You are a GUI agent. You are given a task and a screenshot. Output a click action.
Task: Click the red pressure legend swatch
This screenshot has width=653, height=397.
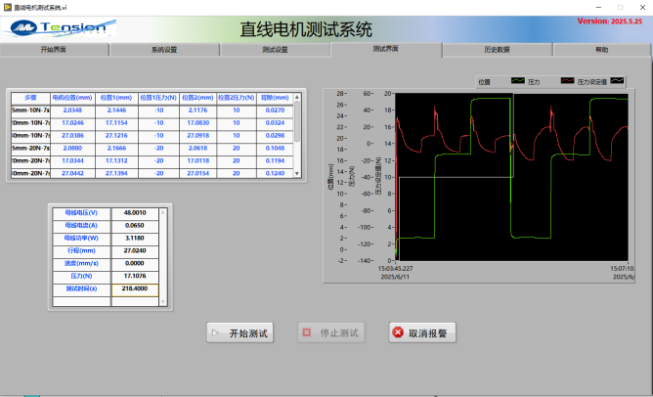567,81
